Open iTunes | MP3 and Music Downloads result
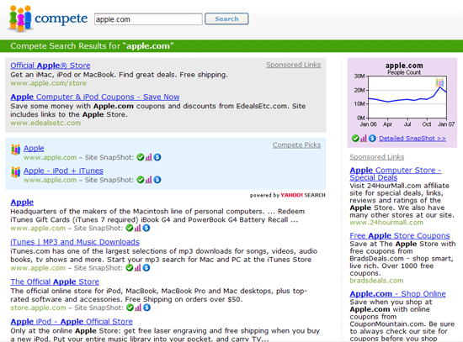This screenshot has width=463, height=342. [x=75, y=242]
